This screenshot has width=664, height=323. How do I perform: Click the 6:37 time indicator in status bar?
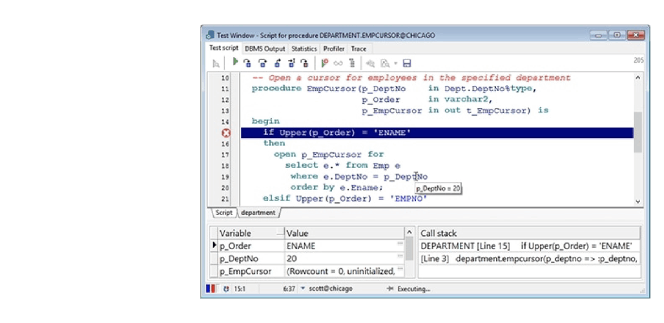click(x=289, y=289)
